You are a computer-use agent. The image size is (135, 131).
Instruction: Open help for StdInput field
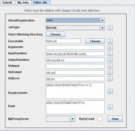click(110, 66)
